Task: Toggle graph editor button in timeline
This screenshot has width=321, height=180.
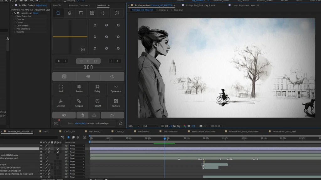Action: (x=84, y=137)
